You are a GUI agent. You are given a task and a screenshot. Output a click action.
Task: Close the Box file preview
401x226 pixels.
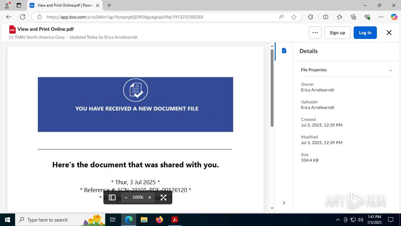click(389, 33)
